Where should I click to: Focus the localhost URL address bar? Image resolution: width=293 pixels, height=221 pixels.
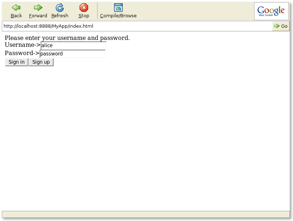(137, 26)
